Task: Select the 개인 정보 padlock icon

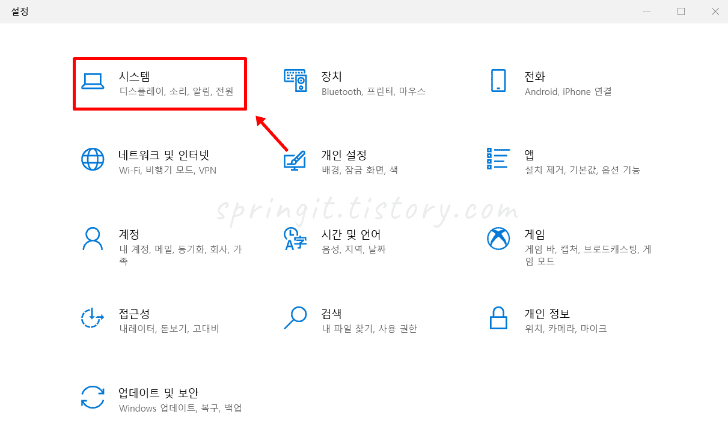Action: (x=498, y=318)
